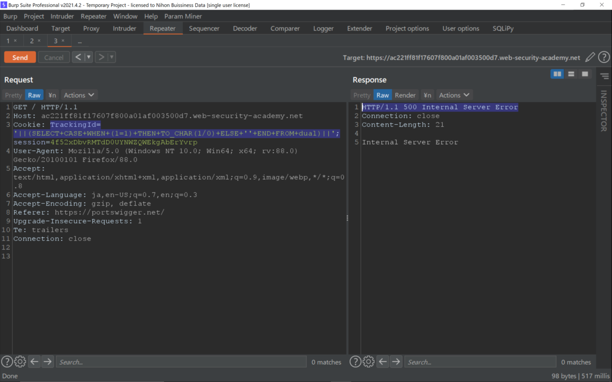
Task: Click the Content-Length: 21 line
Action: (403, 125)
